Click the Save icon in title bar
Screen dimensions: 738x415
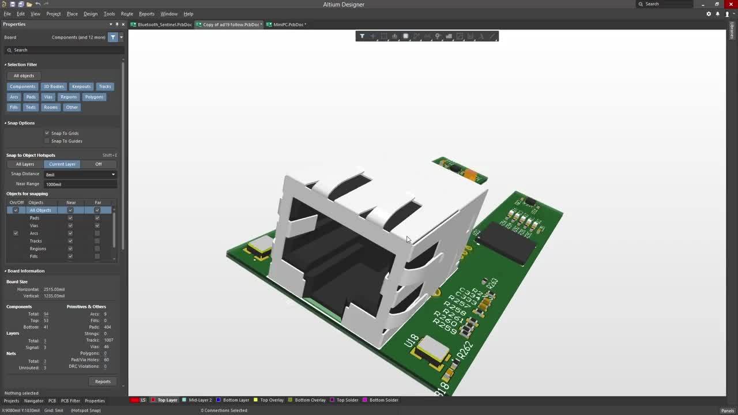tap(13, 4)
